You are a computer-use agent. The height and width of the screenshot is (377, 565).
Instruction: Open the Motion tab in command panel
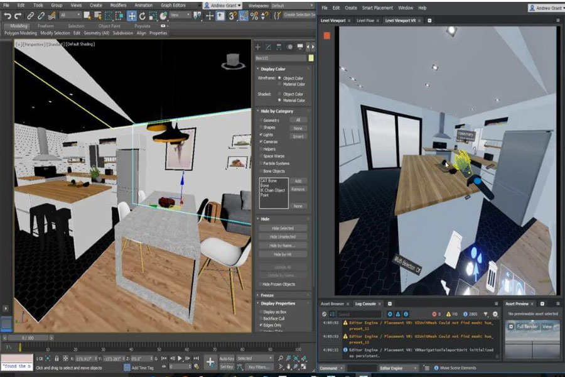289,47
